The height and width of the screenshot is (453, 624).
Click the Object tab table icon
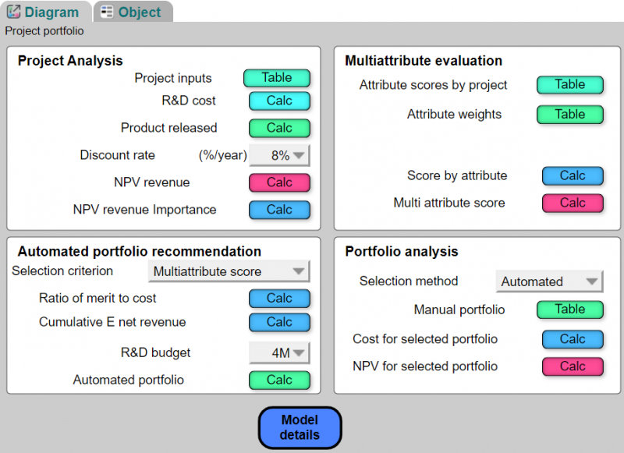(107, 12)
